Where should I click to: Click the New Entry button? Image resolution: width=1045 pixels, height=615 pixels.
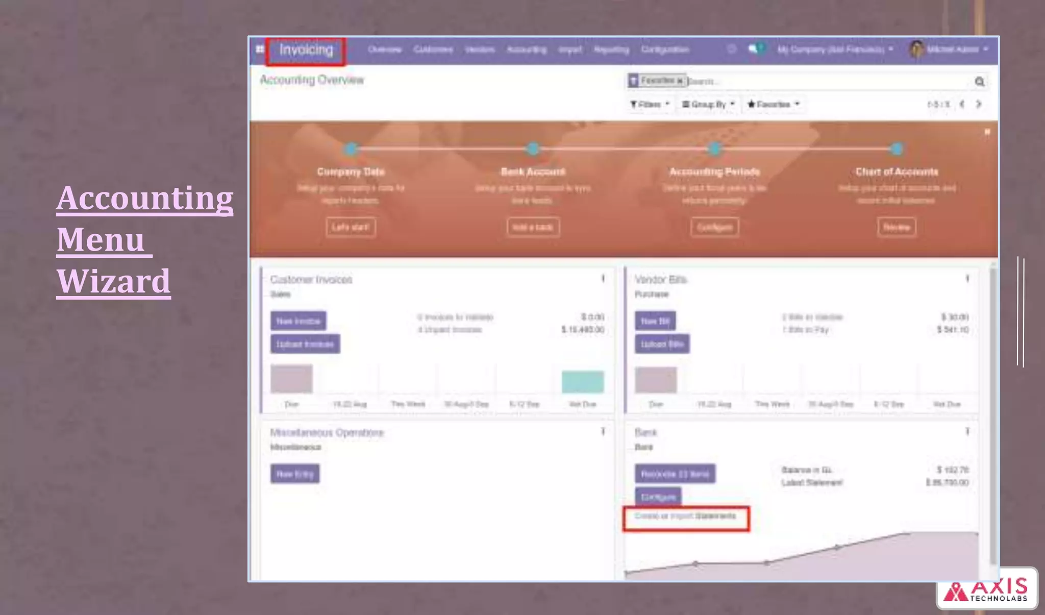pyautogui.click(x=295, y=474)
